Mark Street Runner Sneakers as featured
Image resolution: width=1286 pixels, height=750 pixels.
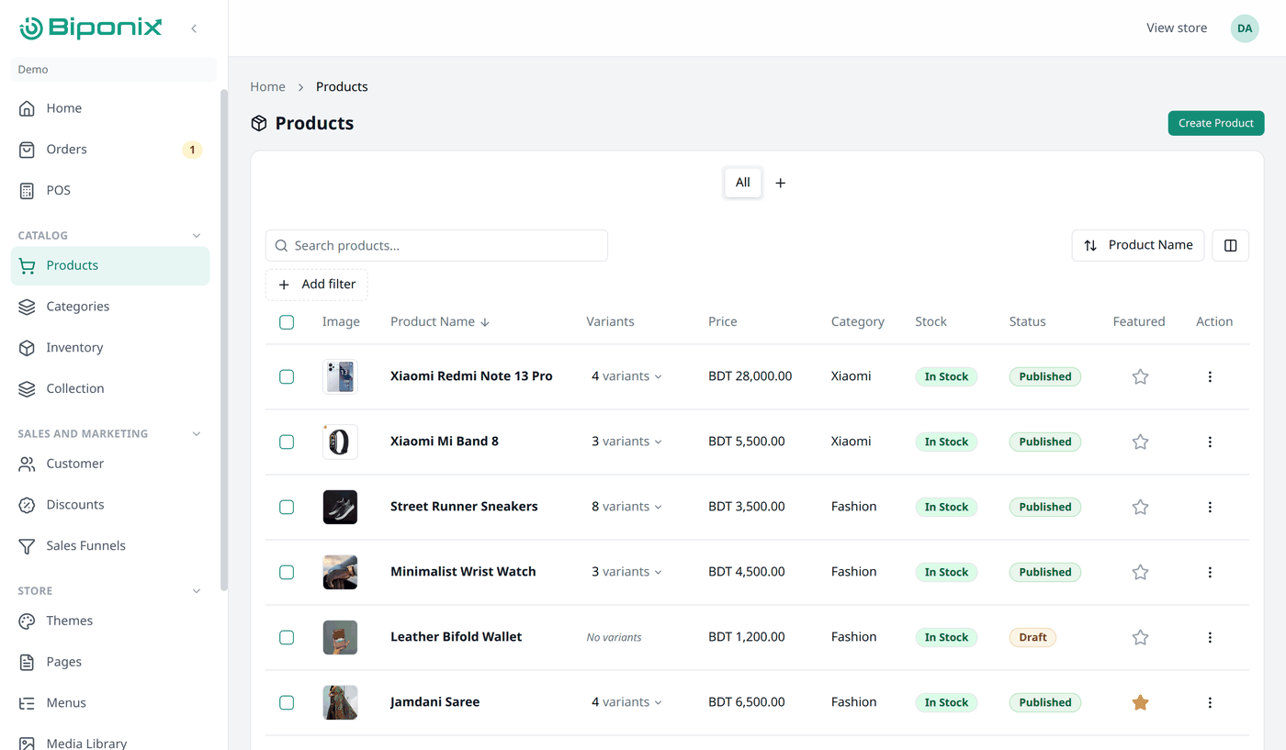click(1140, 507)
